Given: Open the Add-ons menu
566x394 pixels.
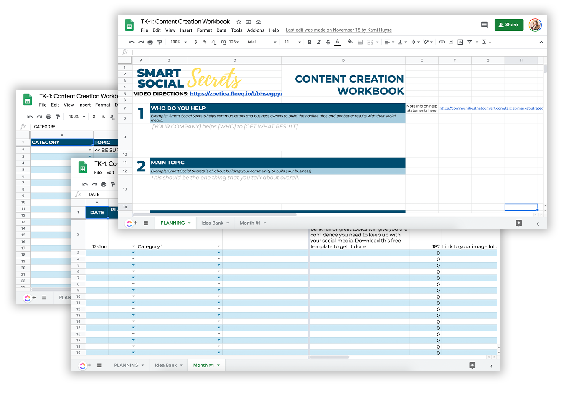Looking at the screenshot, I should pos(256,30).
